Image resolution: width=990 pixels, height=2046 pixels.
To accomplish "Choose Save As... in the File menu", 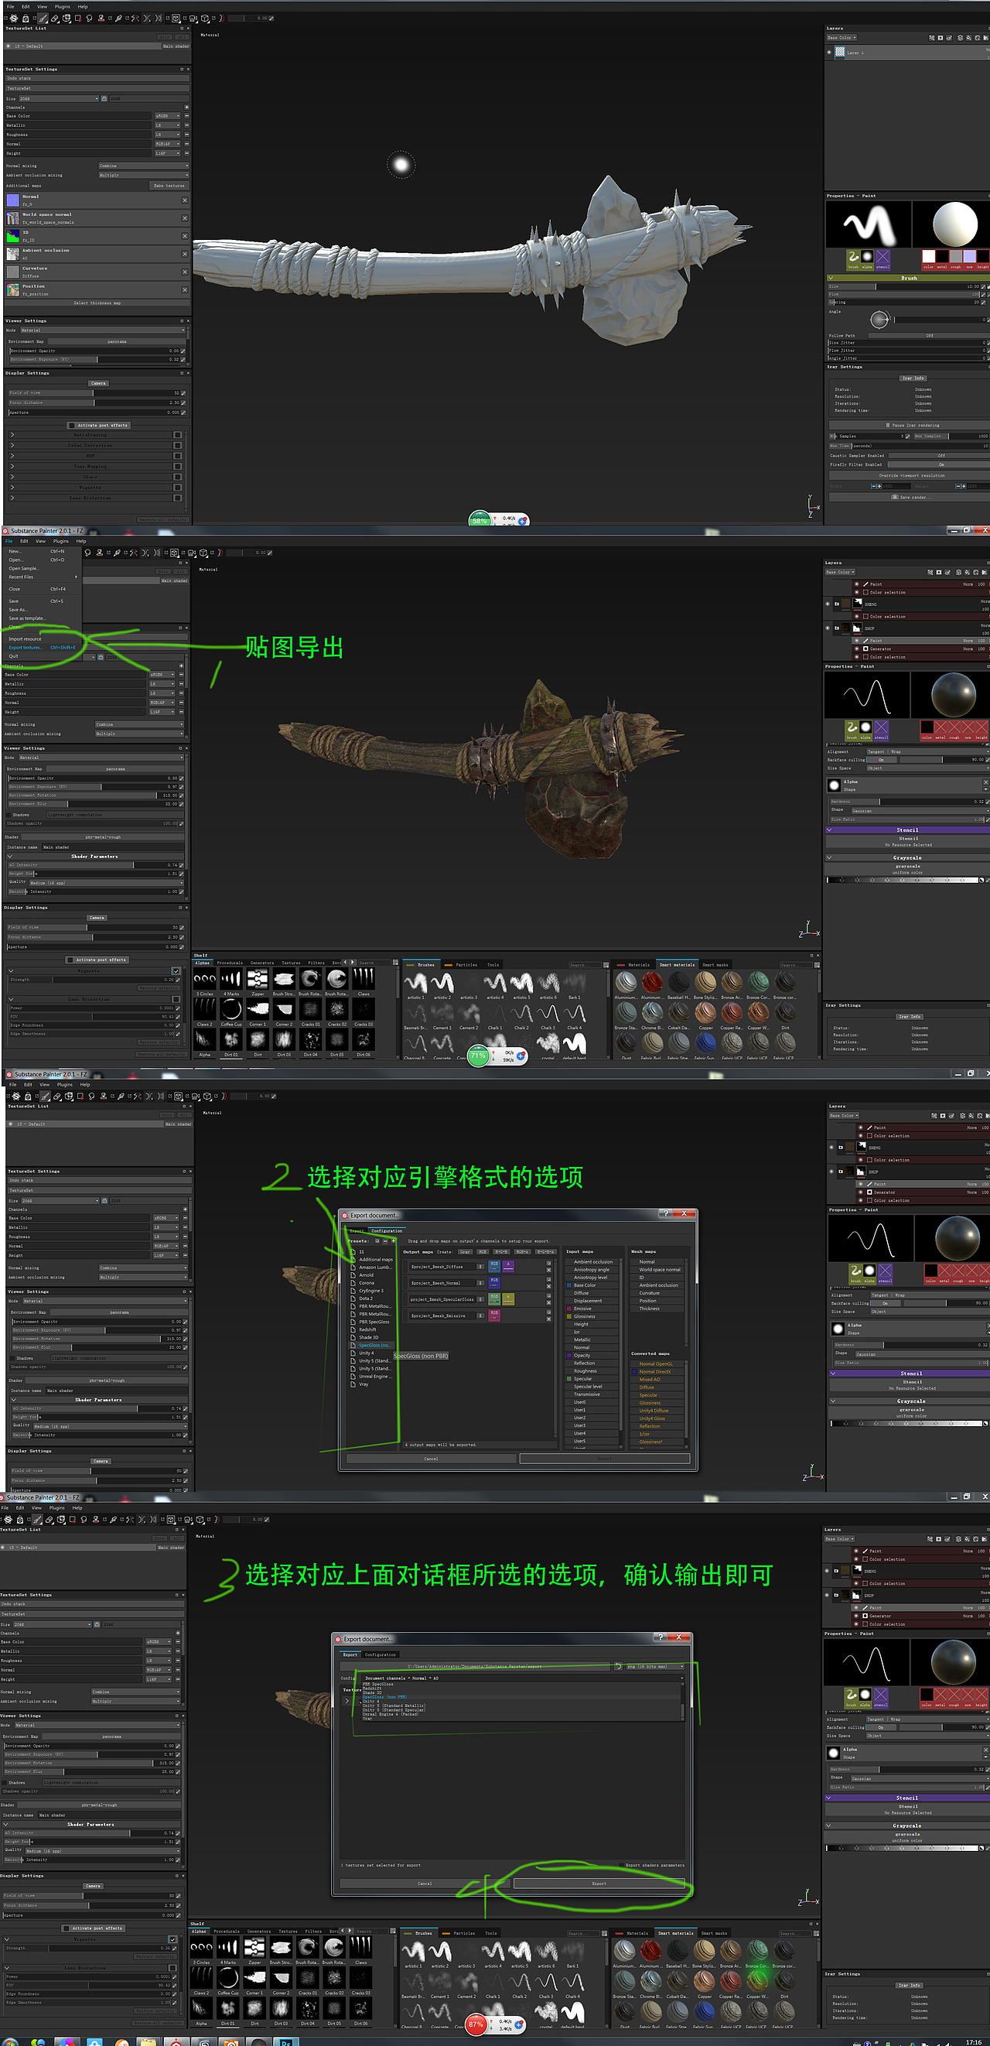I will coord(42,610).
